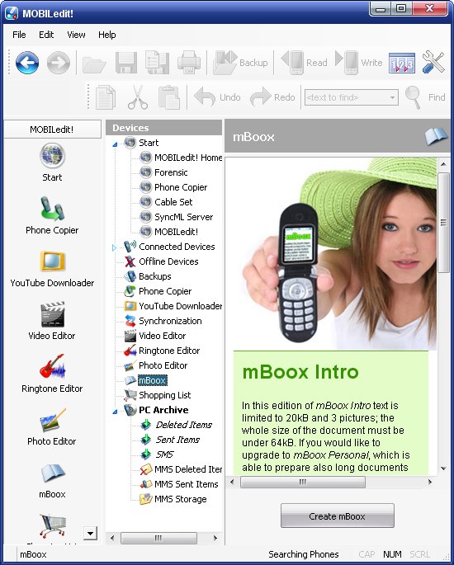Click the copy document icon
454x565 pixels.
(106, 97)
